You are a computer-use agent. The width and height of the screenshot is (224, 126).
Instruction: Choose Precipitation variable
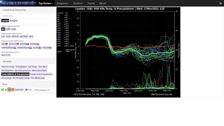click(x=21, y=67)
